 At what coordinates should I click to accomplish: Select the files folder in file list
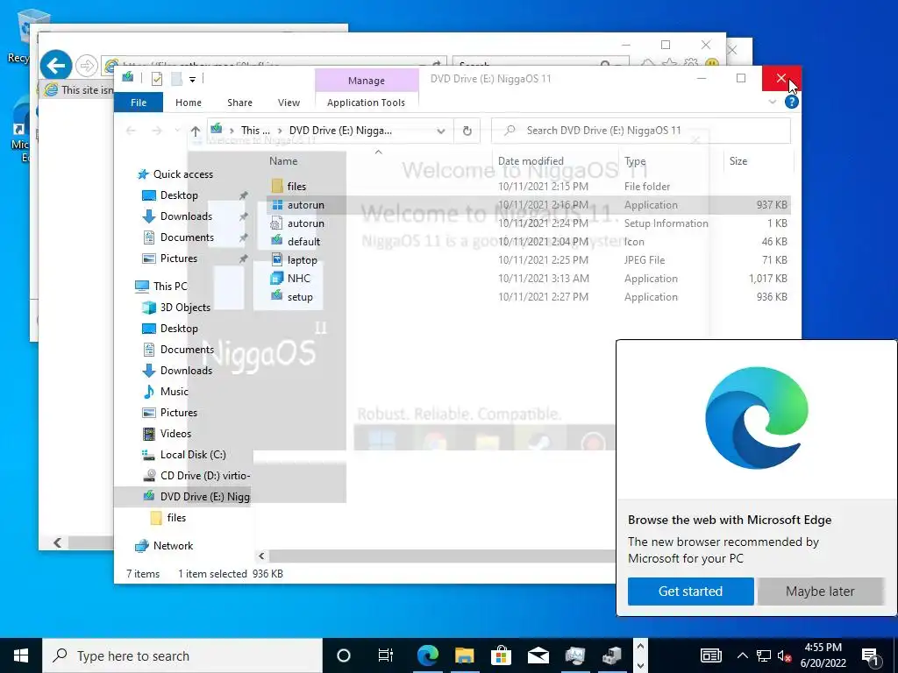coord(296,186)
